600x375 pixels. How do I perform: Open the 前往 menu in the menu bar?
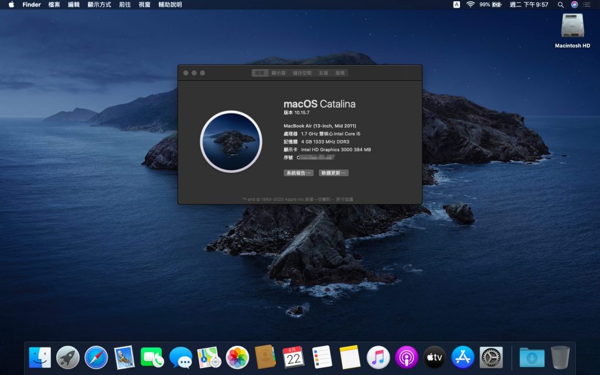click(x=123, y=5)
